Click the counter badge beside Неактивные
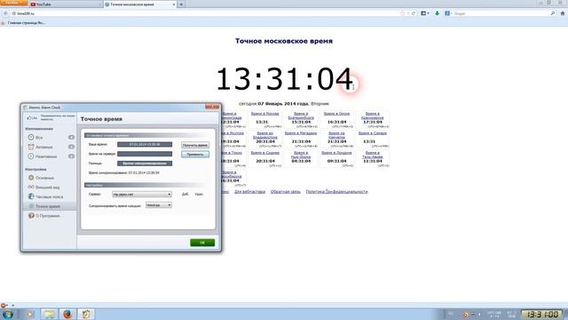The image size is (568, 320). point(71,156)
